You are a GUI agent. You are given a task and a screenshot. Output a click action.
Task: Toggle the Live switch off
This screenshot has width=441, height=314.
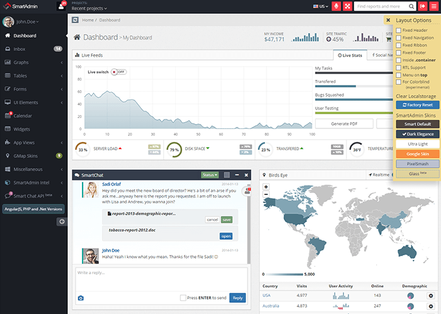pos(118,72)
